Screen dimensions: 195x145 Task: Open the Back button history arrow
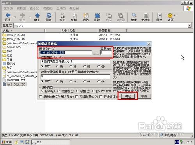(15, 17)
